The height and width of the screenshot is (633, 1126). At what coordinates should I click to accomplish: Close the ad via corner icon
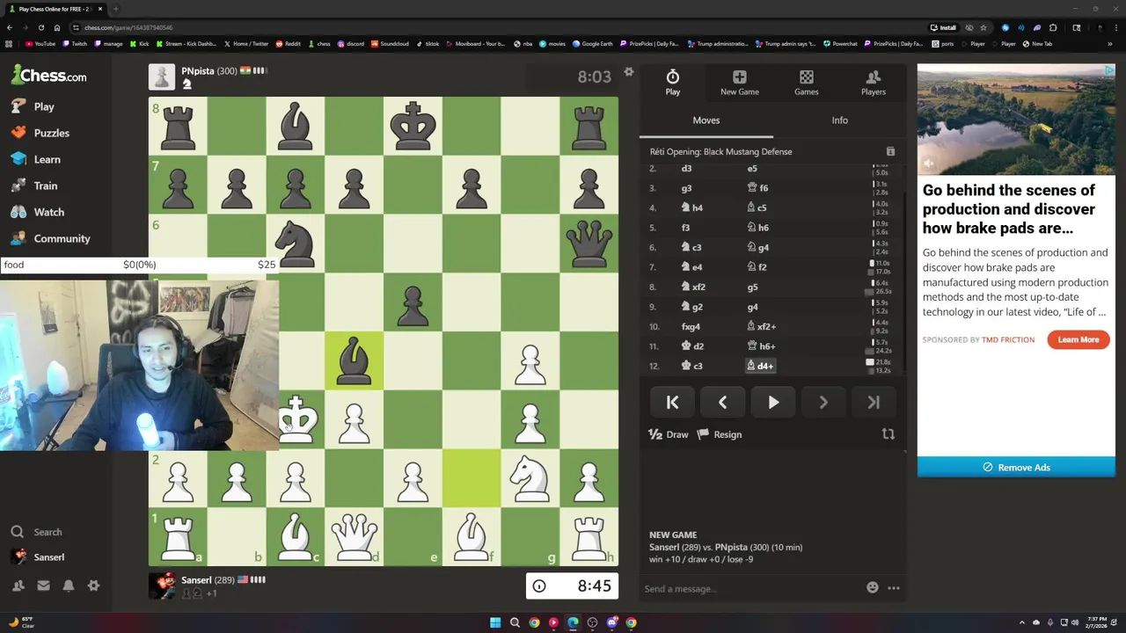tap(1109, 70)
